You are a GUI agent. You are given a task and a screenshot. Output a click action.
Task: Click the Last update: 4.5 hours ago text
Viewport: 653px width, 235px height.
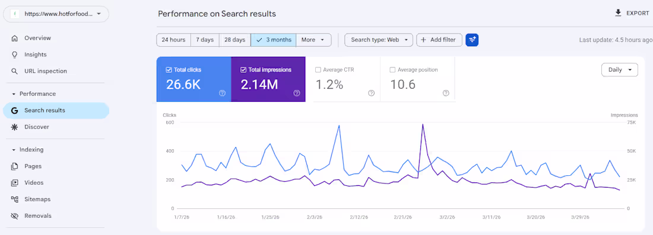click(616, 40)
